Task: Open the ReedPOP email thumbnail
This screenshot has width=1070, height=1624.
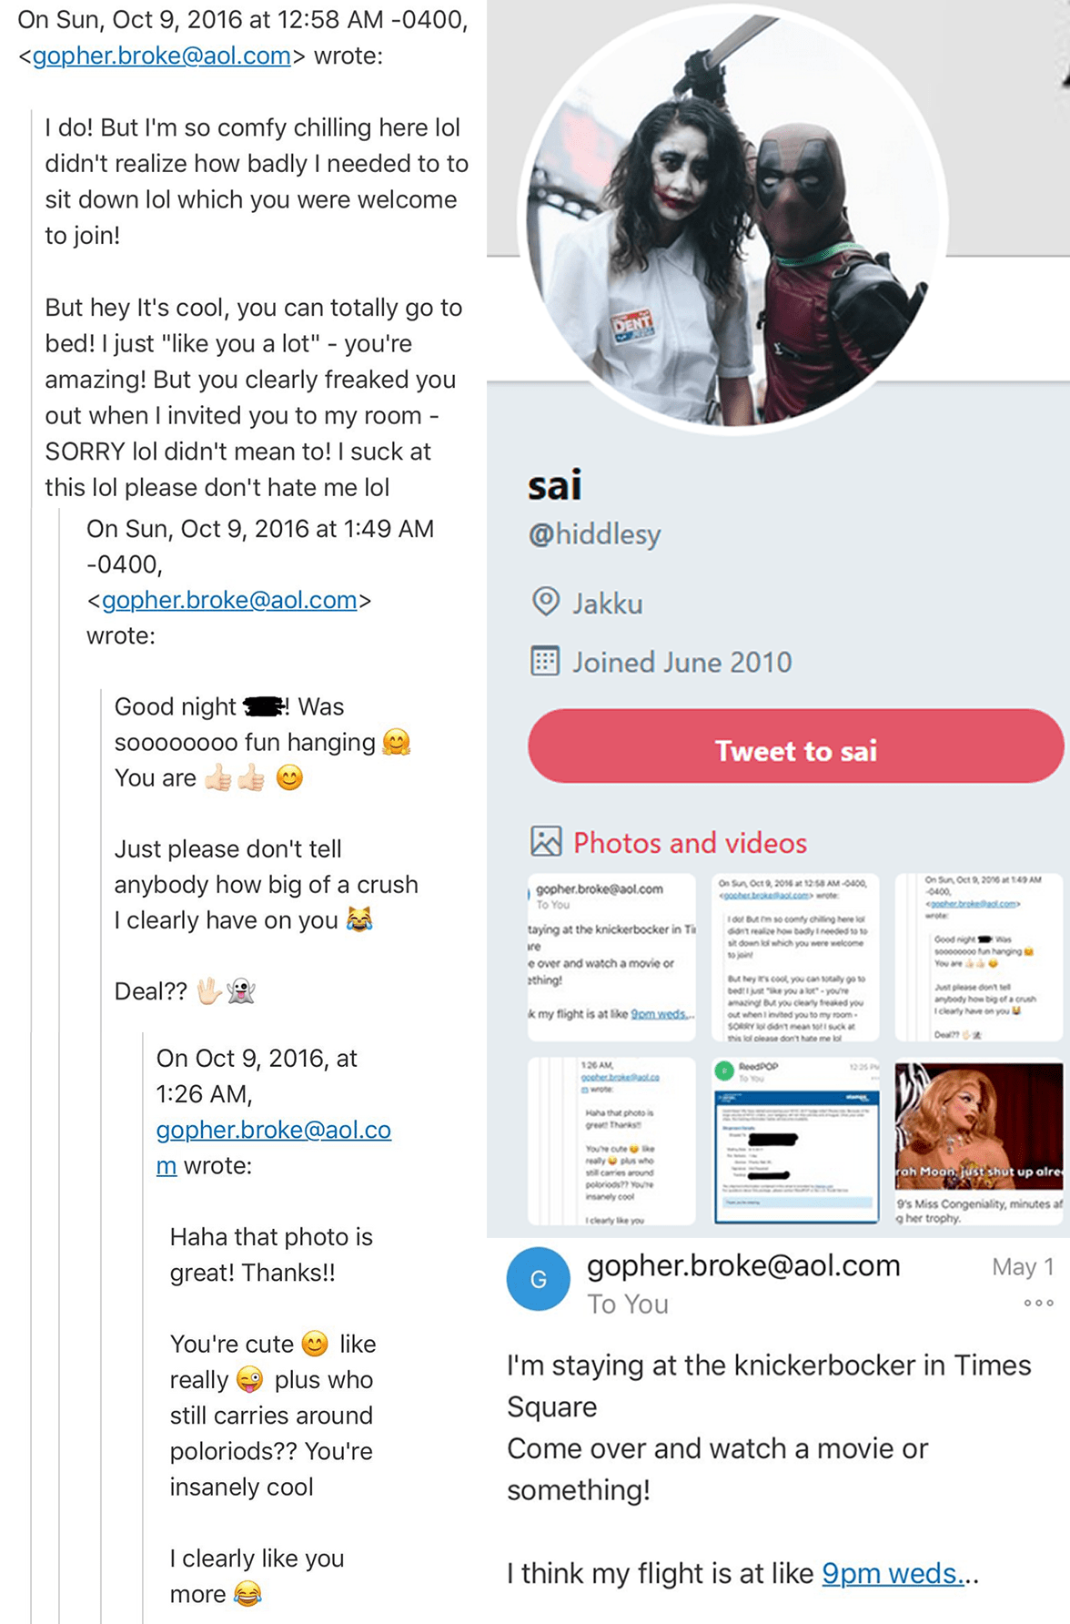Action: coord(795,1142)
